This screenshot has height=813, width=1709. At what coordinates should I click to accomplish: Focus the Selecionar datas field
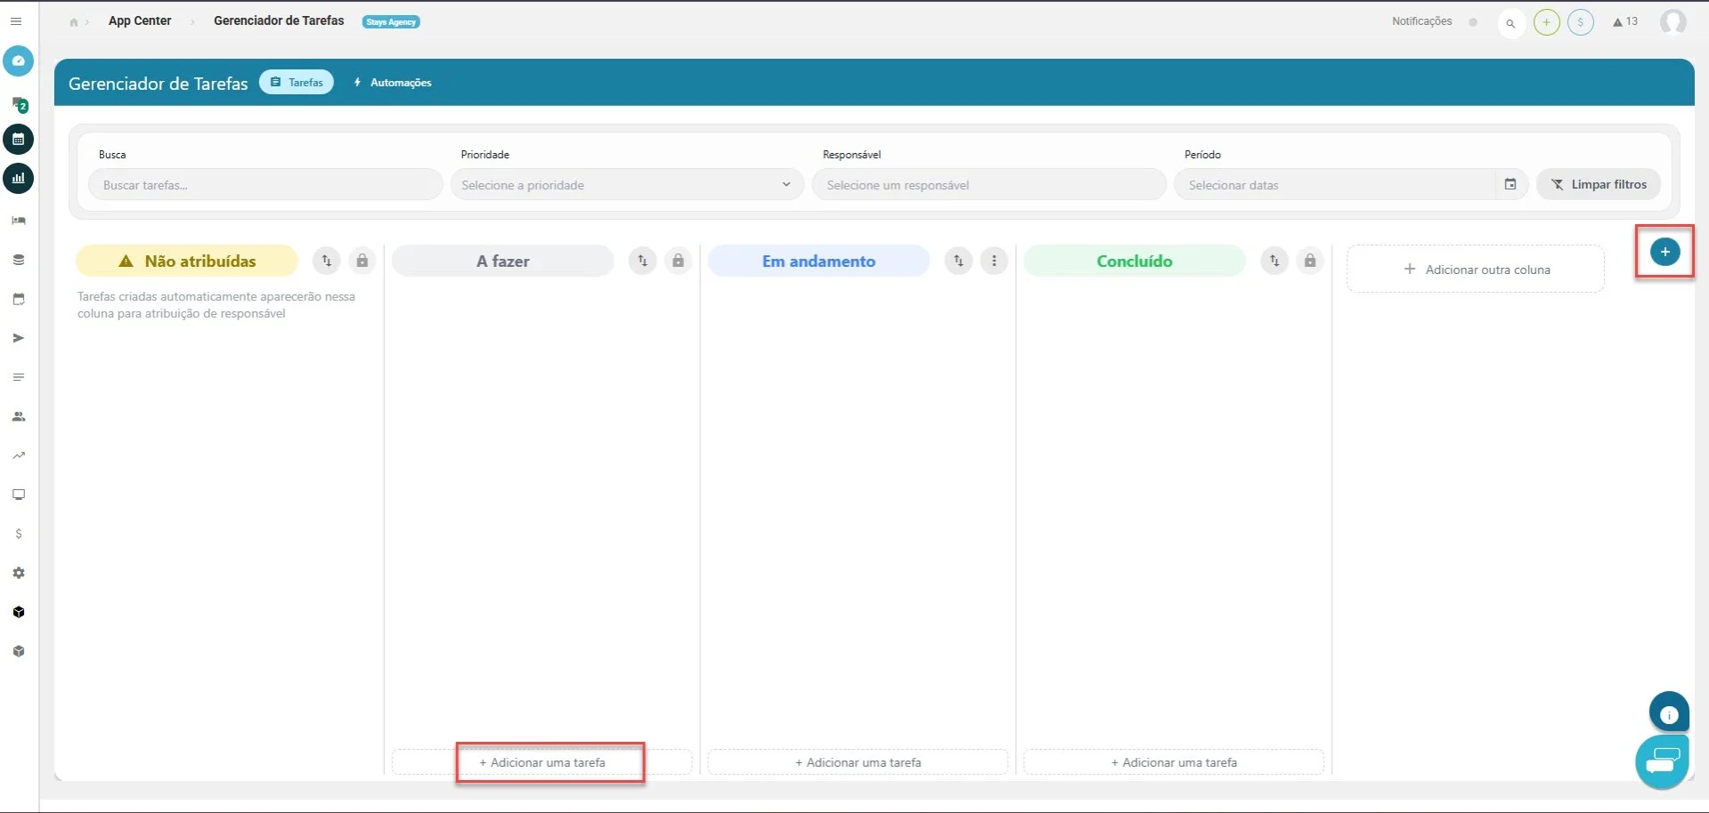(x=1336, y=185)
